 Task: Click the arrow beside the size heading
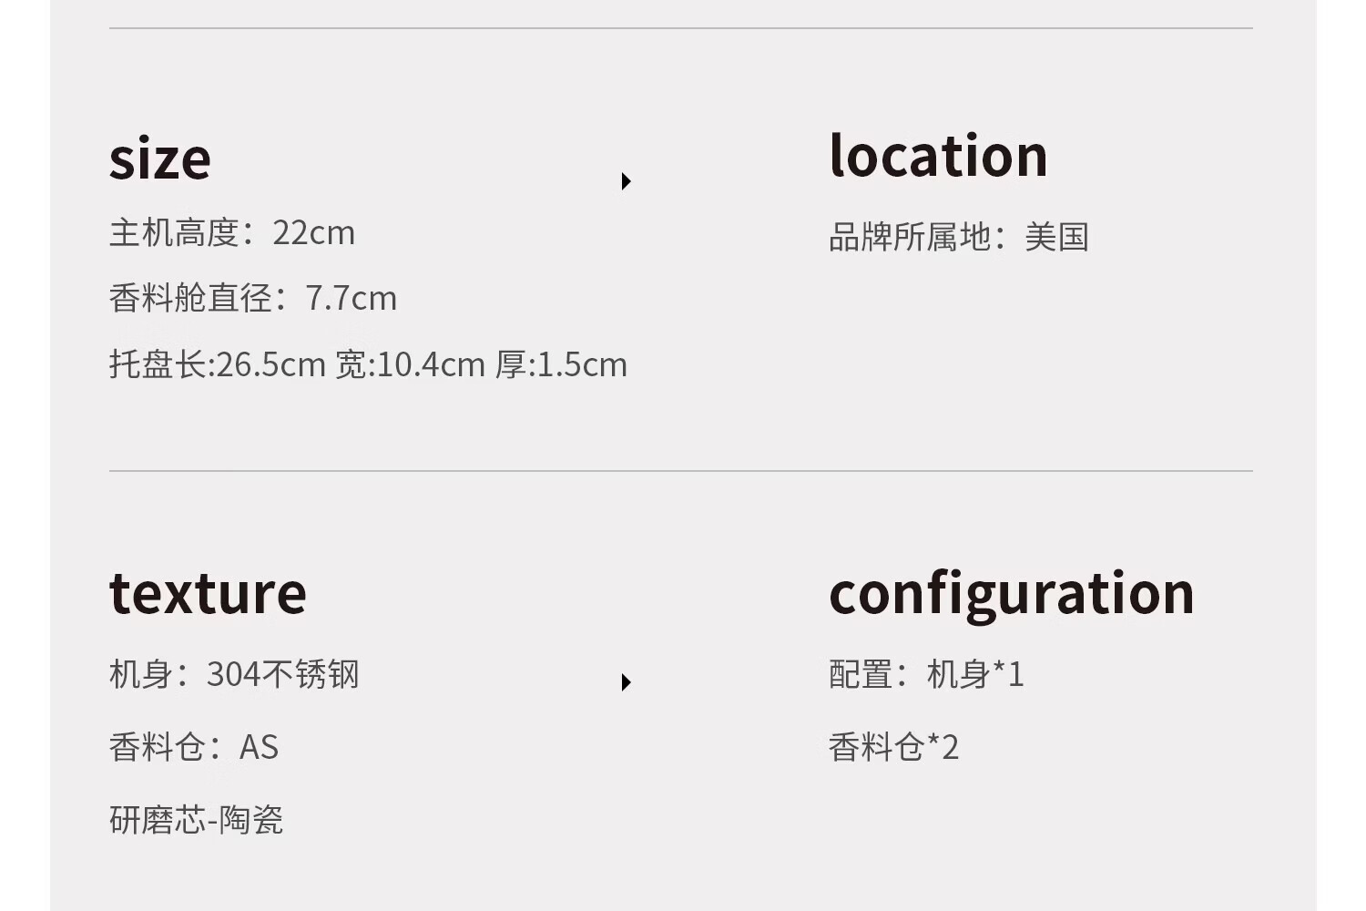point(626,181)
